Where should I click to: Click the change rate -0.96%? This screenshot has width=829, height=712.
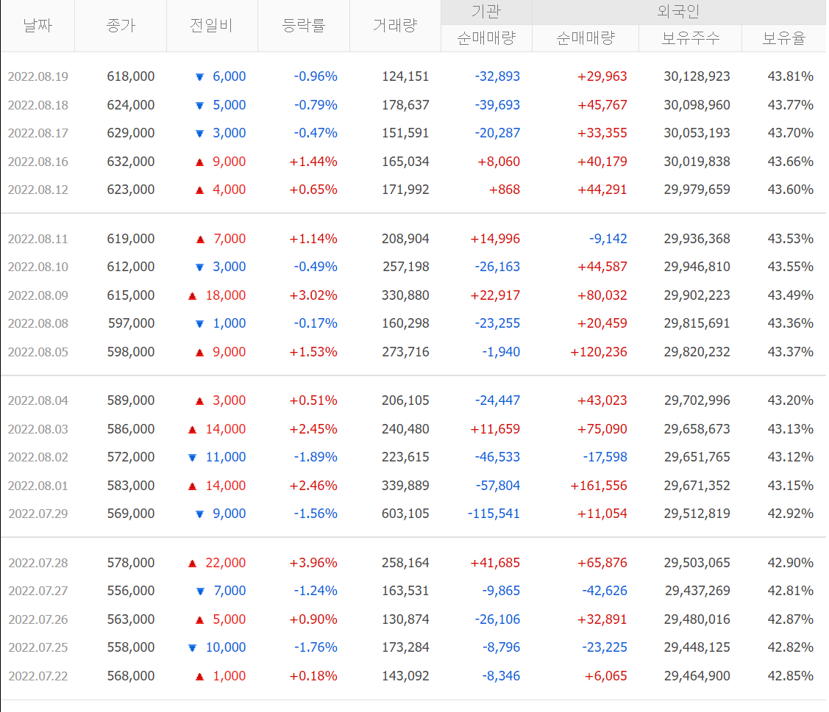click(x=315, y=76)
